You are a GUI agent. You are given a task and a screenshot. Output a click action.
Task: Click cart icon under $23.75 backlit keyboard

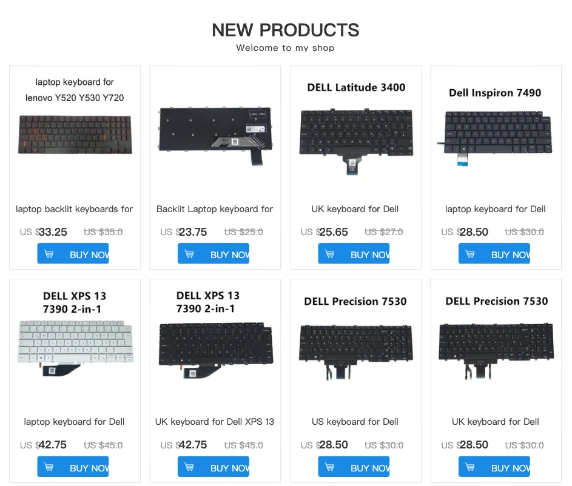[189, 254]
